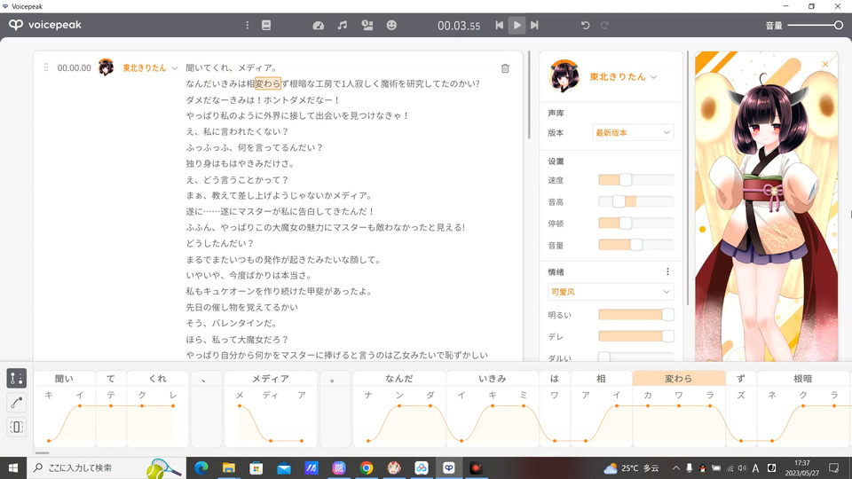Open the Windows Start menu
This screenshot has width=852, height=479.
[13, 468]
